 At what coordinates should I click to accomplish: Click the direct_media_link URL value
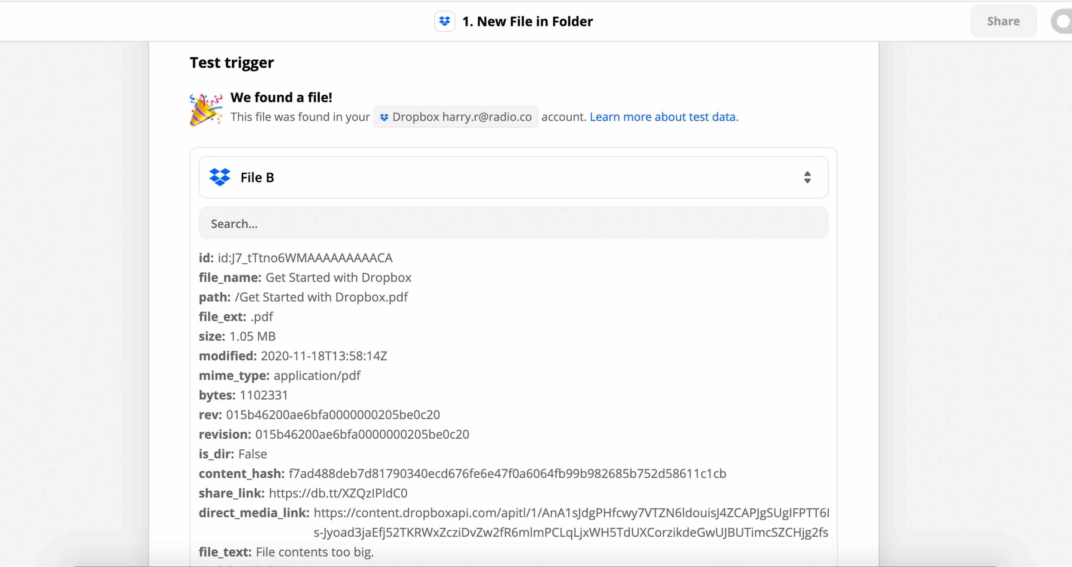coord(571,513)
